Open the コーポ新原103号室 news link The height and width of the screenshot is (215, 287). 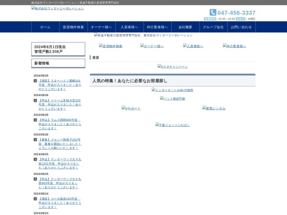click(60, 203)
